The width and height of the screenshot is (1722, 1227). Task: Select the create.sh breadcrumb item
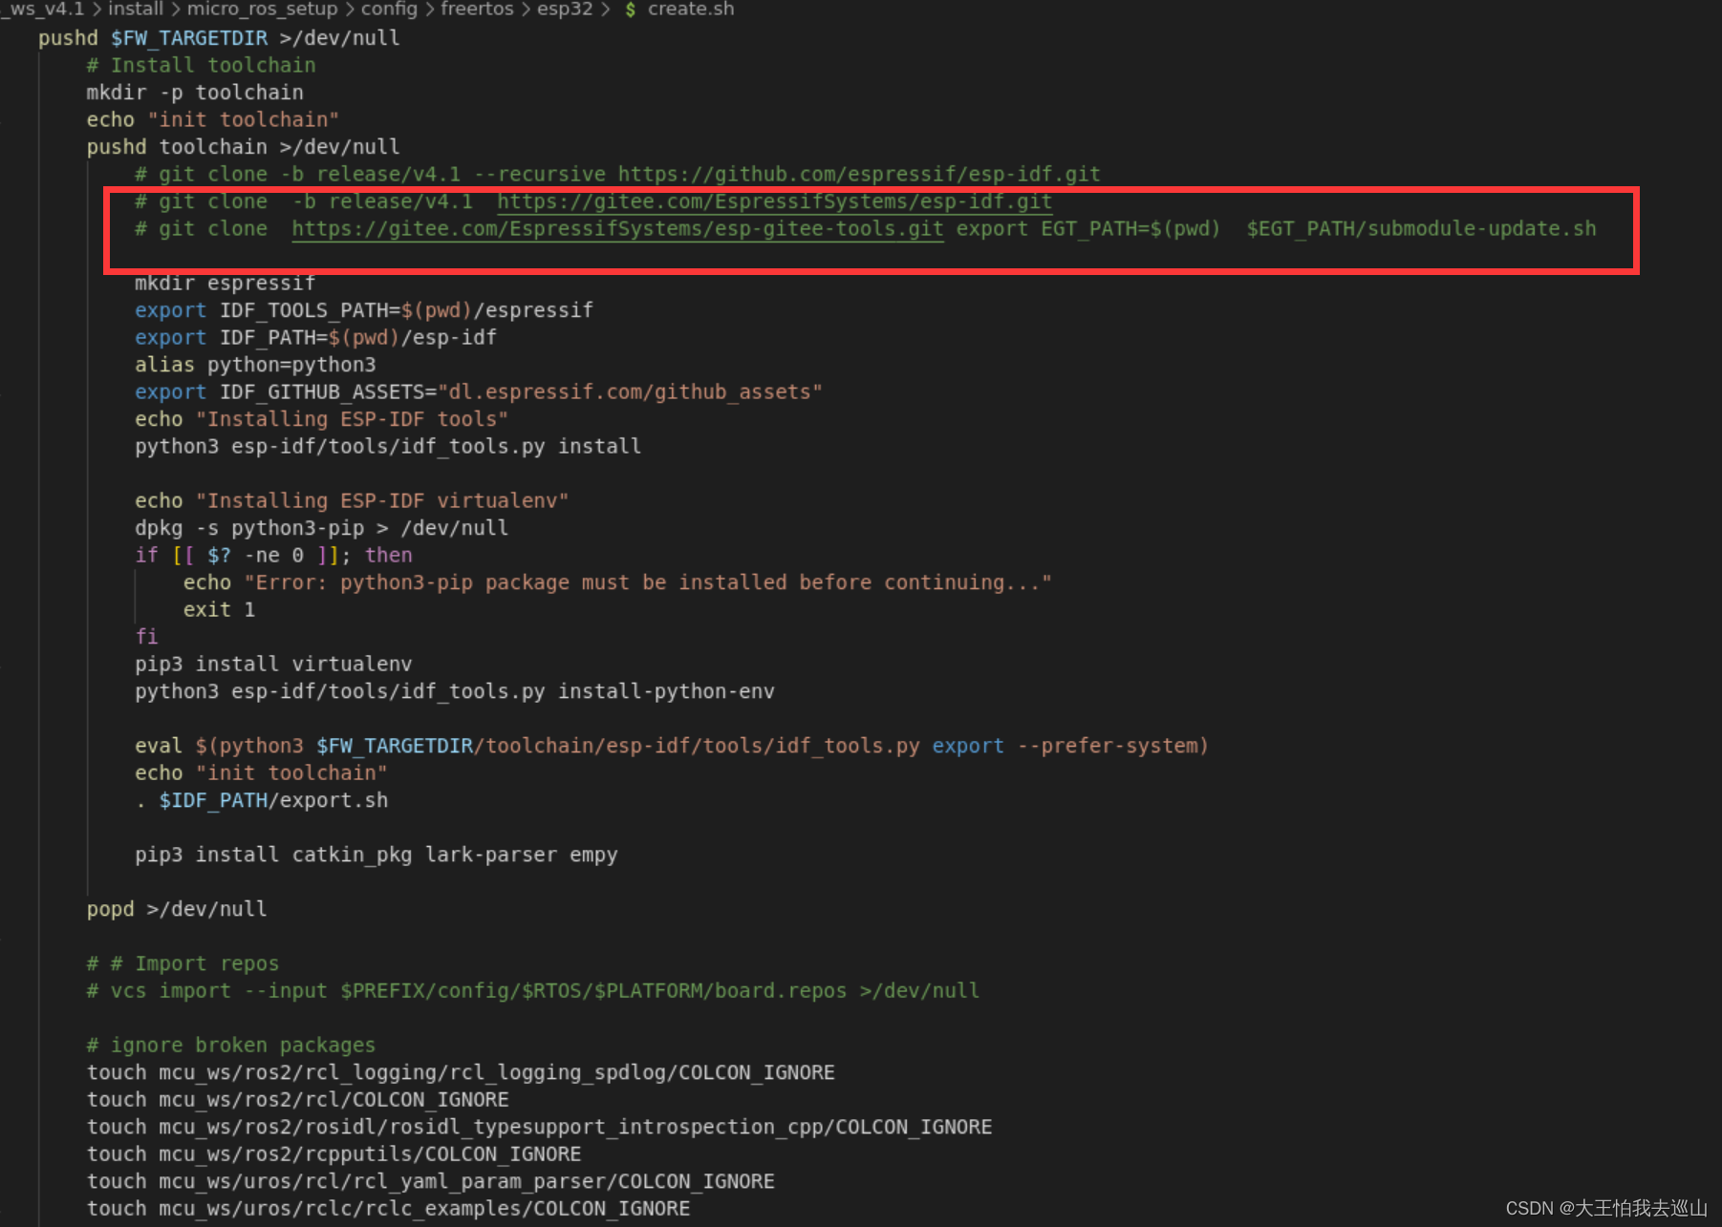[690, 10]
